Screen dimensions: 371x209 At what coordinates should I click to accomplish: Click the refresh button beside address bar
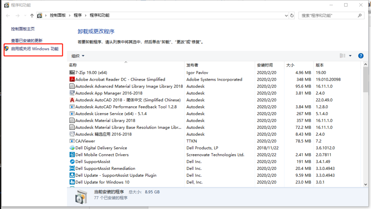pos(292,15)
